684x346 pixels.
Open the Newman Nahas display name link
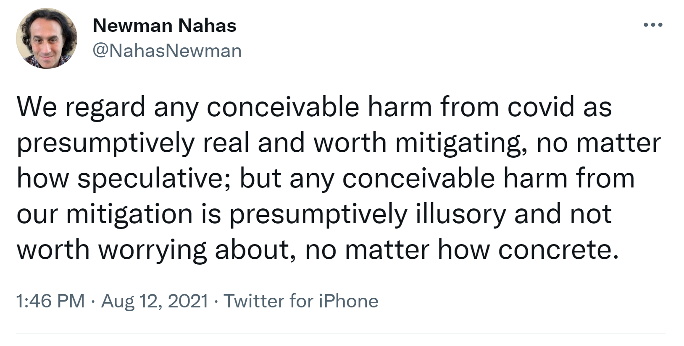click(164, 26)
